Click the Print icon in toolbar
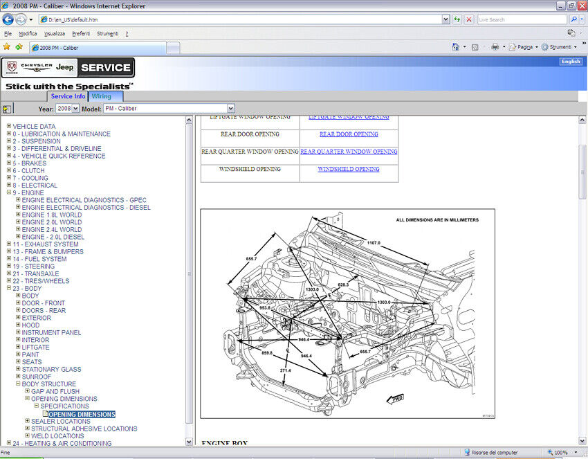 coord(495,47)
